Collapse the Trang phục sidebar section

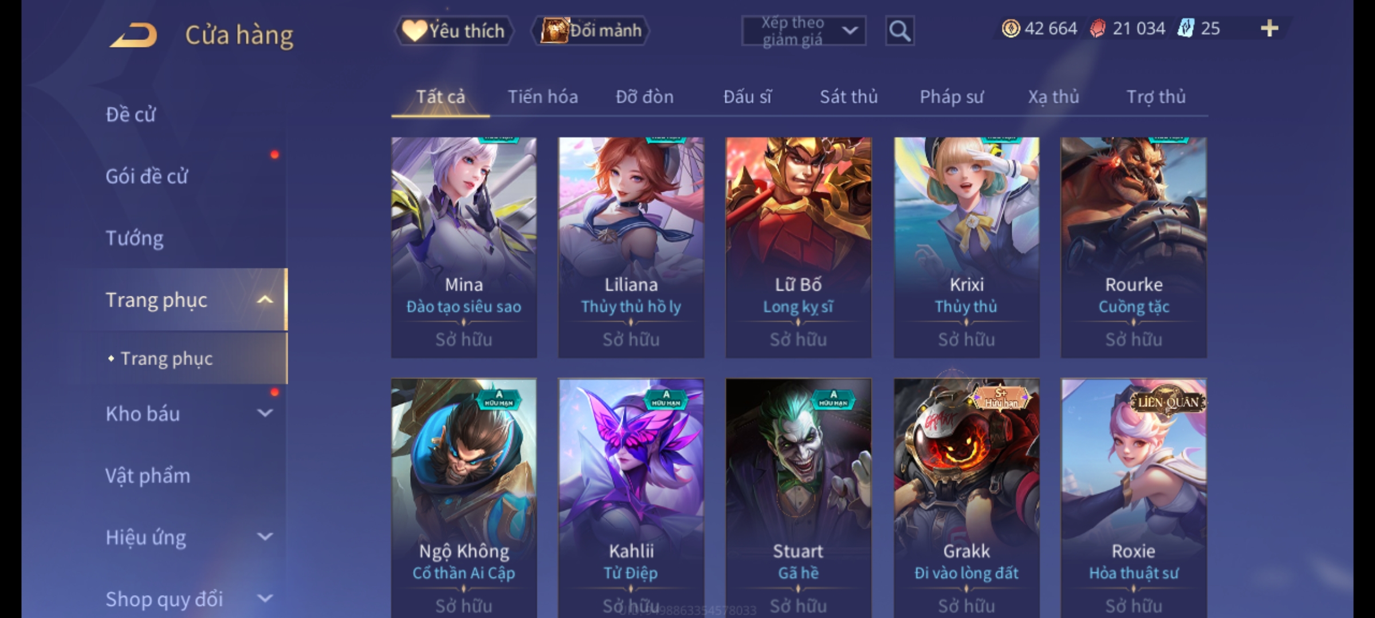tap(265, 299)
